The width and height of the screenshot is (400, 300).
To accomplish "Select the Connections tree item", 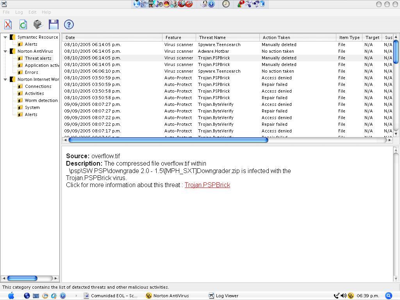I will click(38, 86).
